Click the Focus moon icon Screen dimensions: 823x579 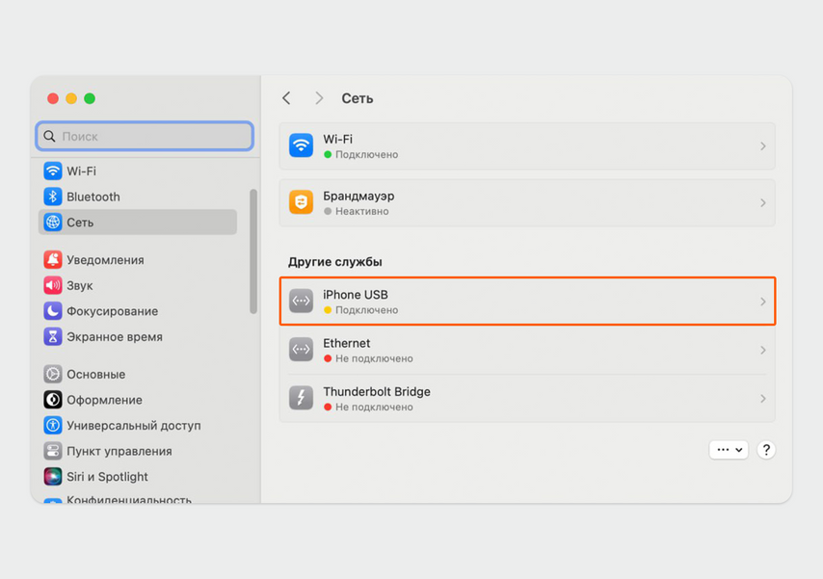click(53, 311)
